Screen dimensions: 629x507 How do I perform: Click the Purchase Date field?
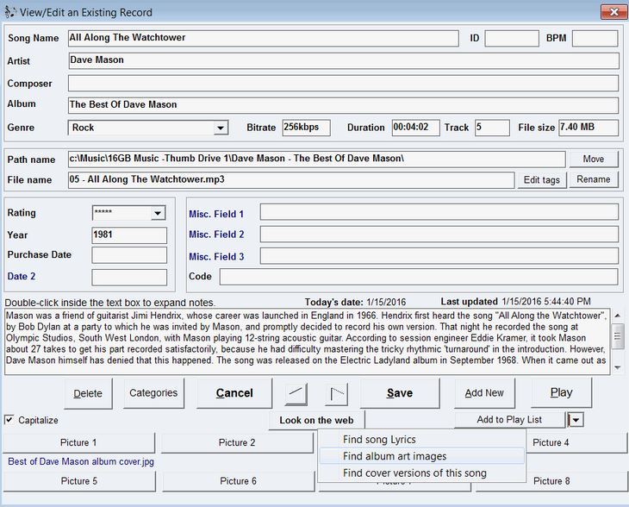pos(129,255)
